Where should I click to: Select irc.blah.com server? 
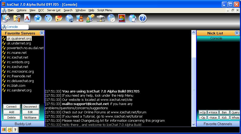point(16,86)
